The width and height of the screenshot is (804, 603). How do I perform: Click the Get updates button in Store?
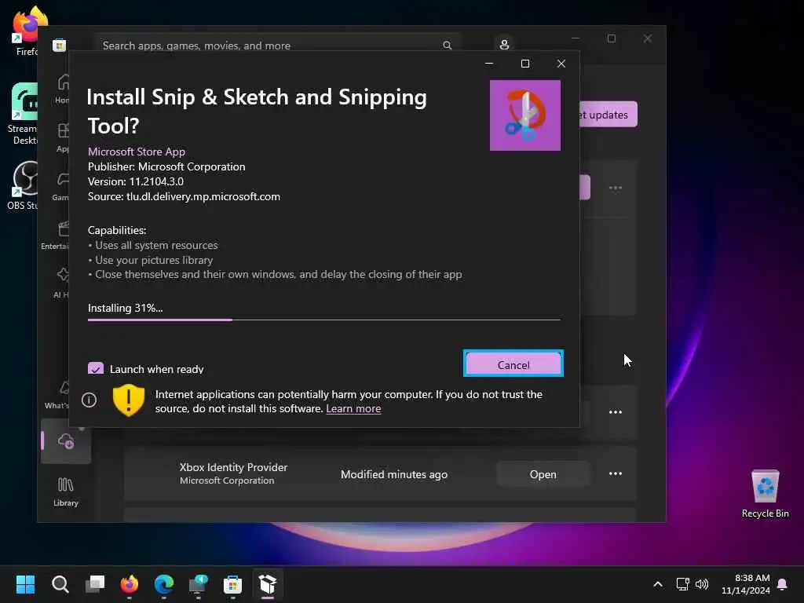coord(608,115)
